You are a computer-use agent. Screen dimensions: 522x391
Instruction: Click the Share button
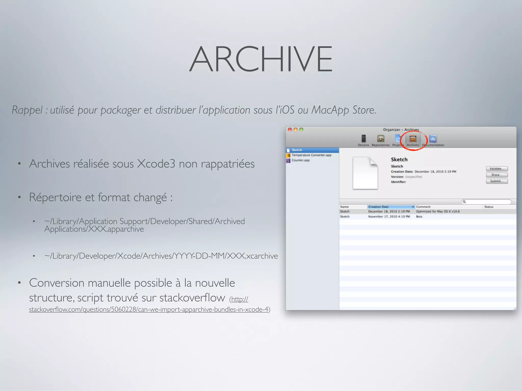[497, 175]
